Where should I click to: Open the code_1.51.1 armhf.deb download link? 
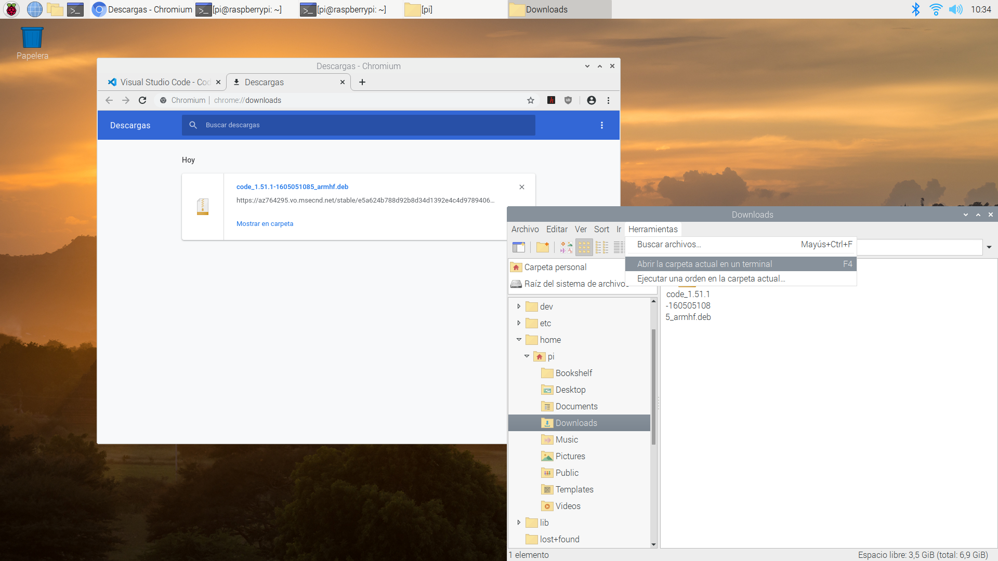(x=292, y=187)
